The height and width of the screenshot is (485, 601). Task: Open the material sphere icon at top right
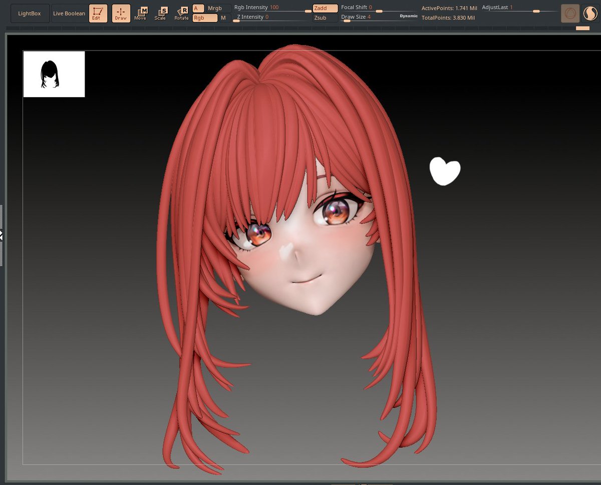590,14
